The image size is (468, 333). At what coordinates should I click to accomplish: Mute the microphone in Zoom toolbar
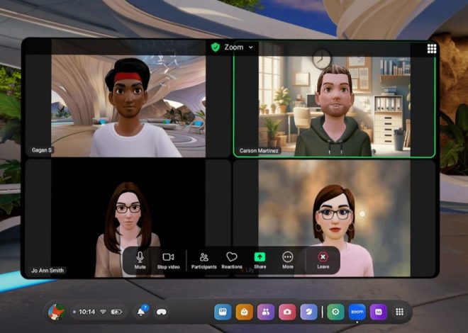[140, 260]
